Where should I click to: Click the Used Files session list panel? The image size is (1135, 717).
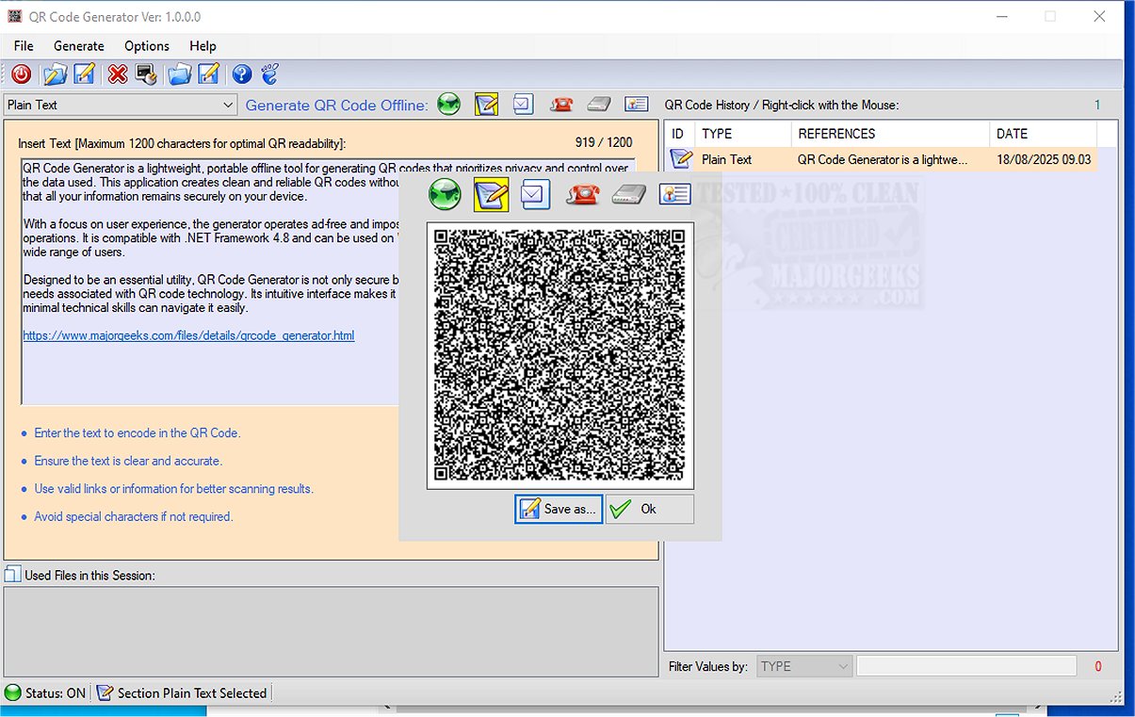click(331, 631)
